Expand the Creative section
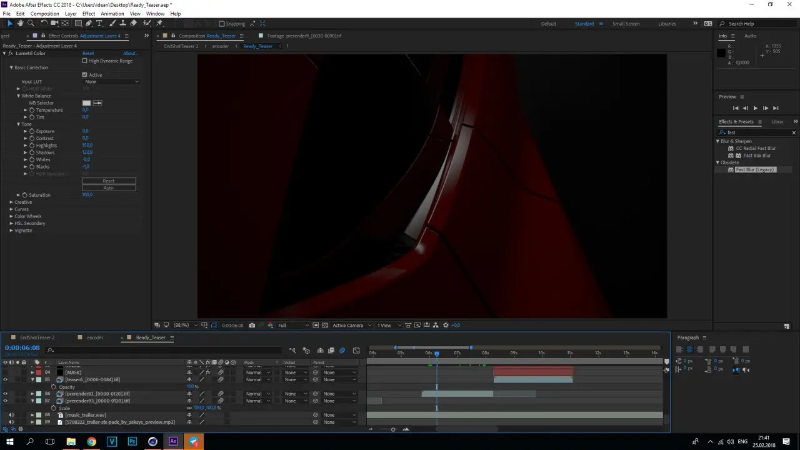The image size is (800, 450). 11,202
